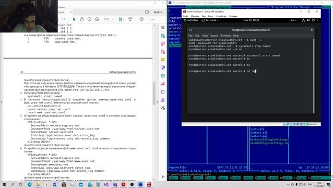Open the File menu in the terminal window
The height and width of the screenshot is (188, 334).
click(x=190, y=36)
